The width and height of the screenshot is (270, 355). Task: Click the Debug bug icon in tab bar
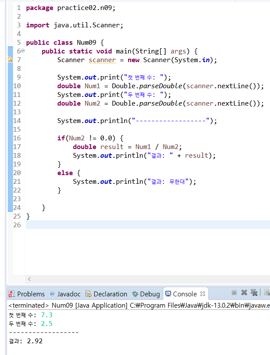pyautogui.click(x=135, y=294)
